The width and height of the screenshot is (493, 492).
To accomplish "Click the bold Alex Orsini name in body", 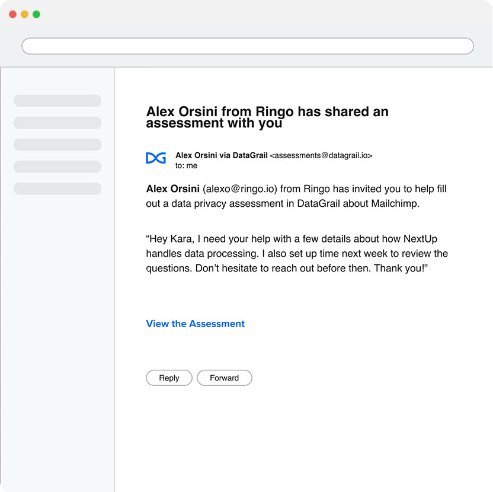I will [x=173, y=189].
